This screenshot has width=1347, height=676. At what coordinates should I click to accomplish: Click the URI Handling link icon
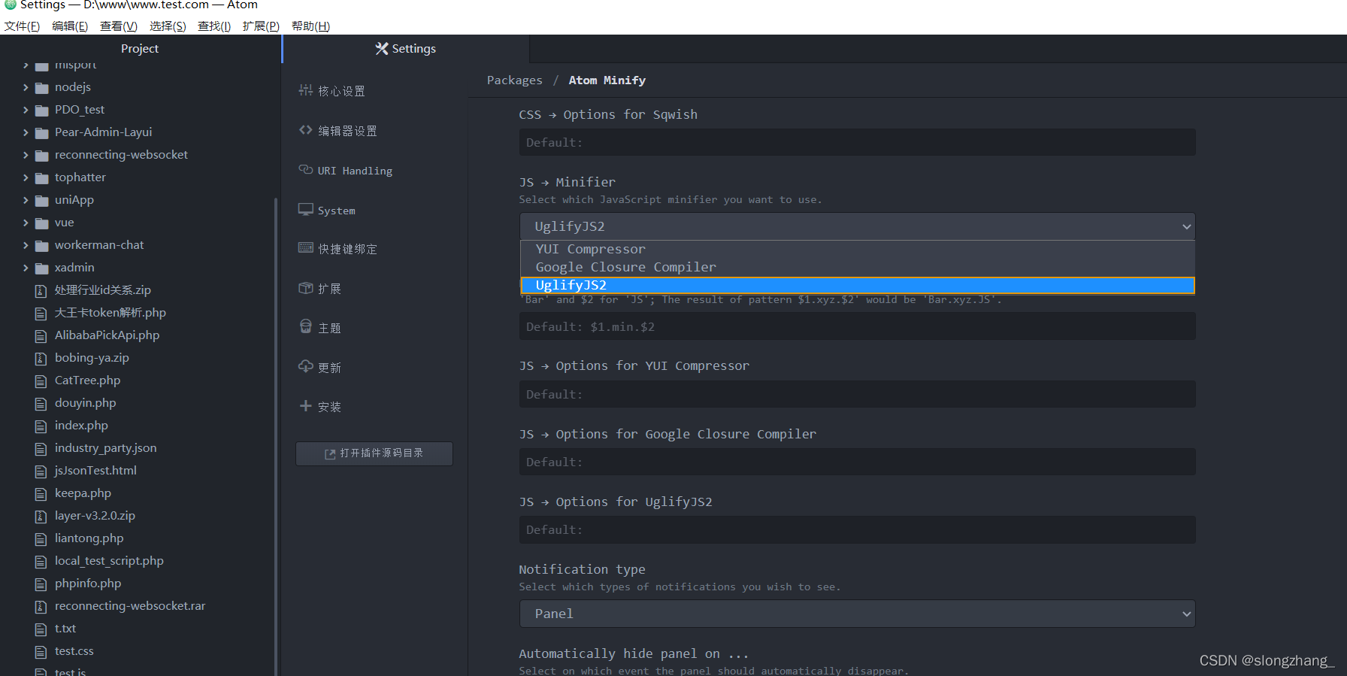[x=305, y=170]
